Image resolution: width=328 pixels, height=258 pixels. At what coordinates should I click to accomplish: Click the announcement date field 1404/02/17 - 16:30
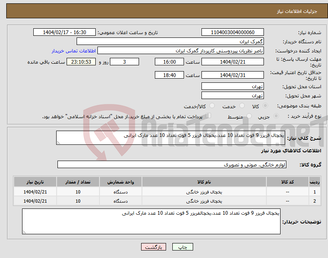click(65, 32)
